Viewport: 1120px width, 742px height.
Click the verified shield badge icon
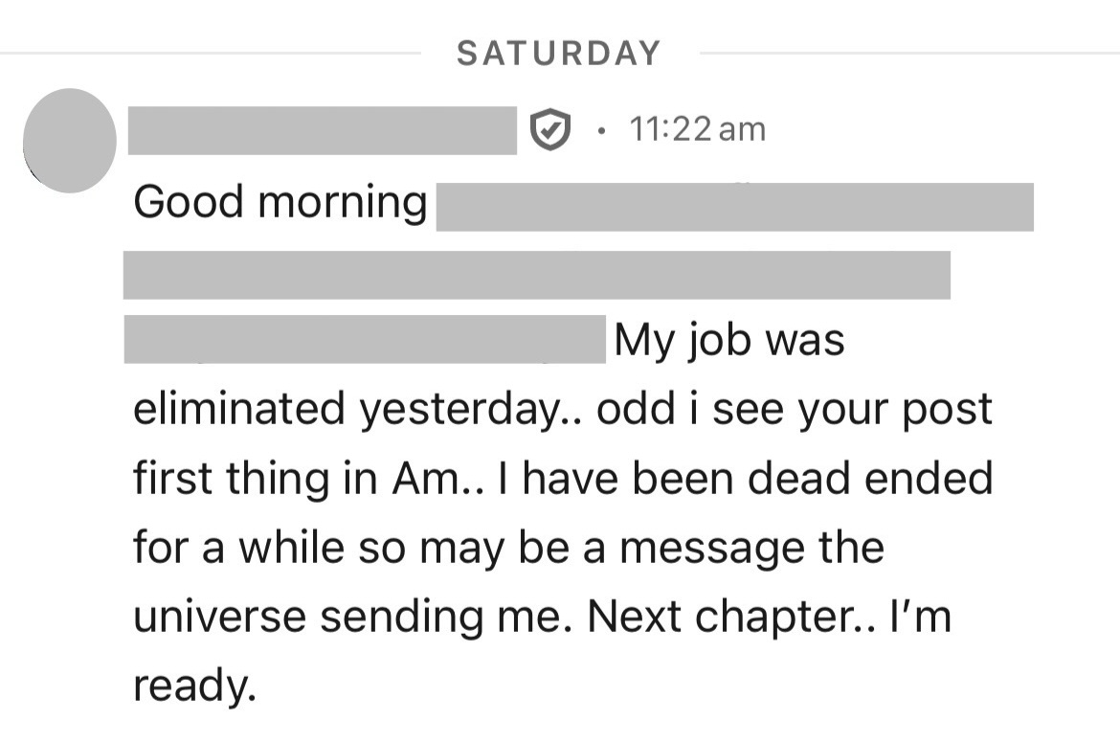(x=549, y=130)
